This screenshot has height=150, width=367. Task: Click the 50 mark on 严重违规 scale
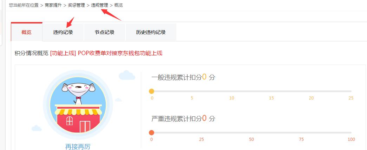(251, 139)
